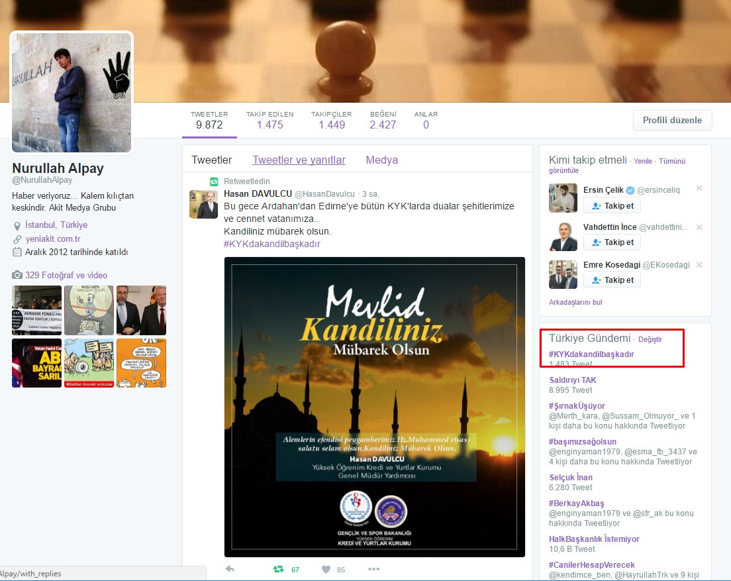Follow Ersin Çelik with the Takip et button
Screen dimensions: 731x581
tap(612, 205)
